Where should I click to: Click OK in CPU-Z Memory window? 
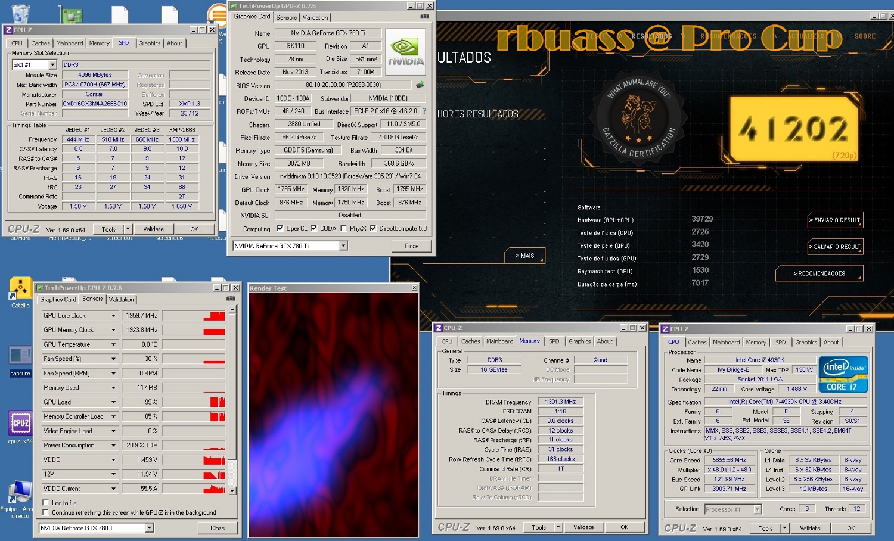(x=624, y=527)
